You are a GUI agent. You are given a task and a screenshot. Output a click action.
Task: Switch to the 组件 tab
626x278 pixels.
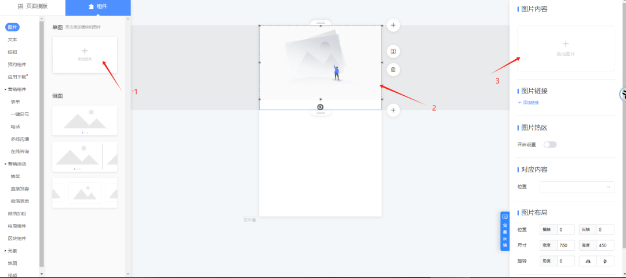pos(98,6)
